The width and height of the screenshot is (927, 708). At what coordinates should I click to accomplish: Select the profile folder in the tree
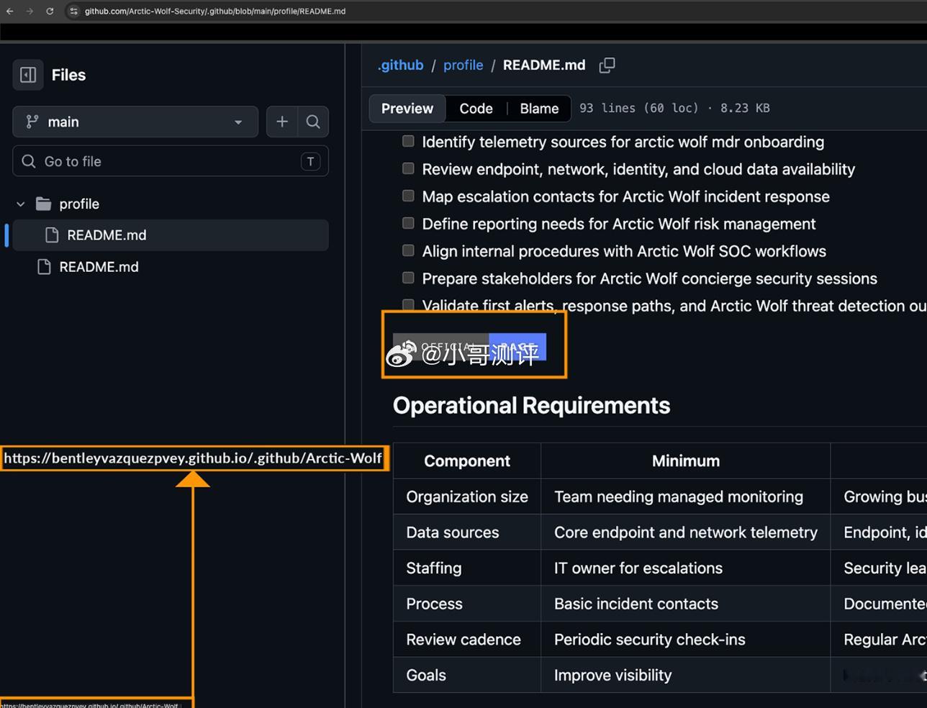[x=79, y=204]
